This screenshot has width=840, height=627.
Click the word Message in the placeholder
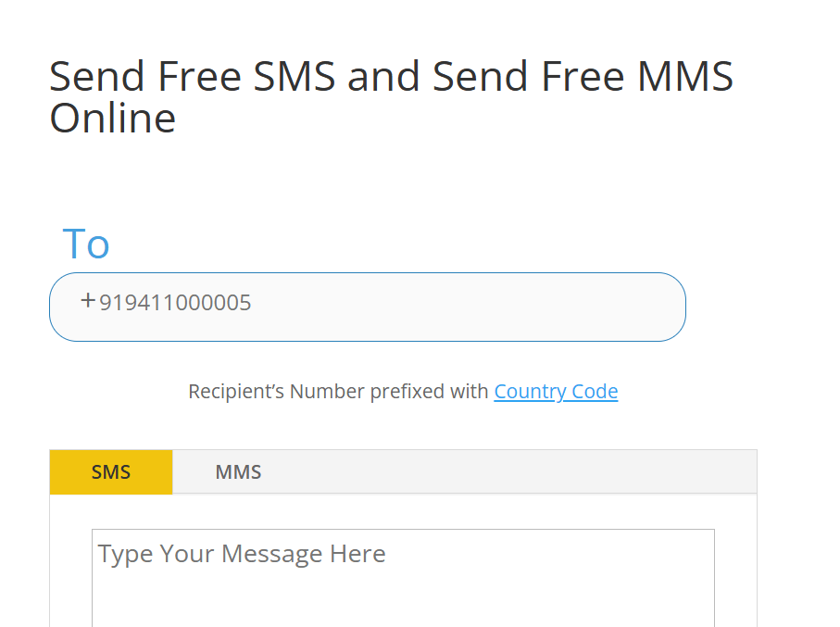(271, 554)
